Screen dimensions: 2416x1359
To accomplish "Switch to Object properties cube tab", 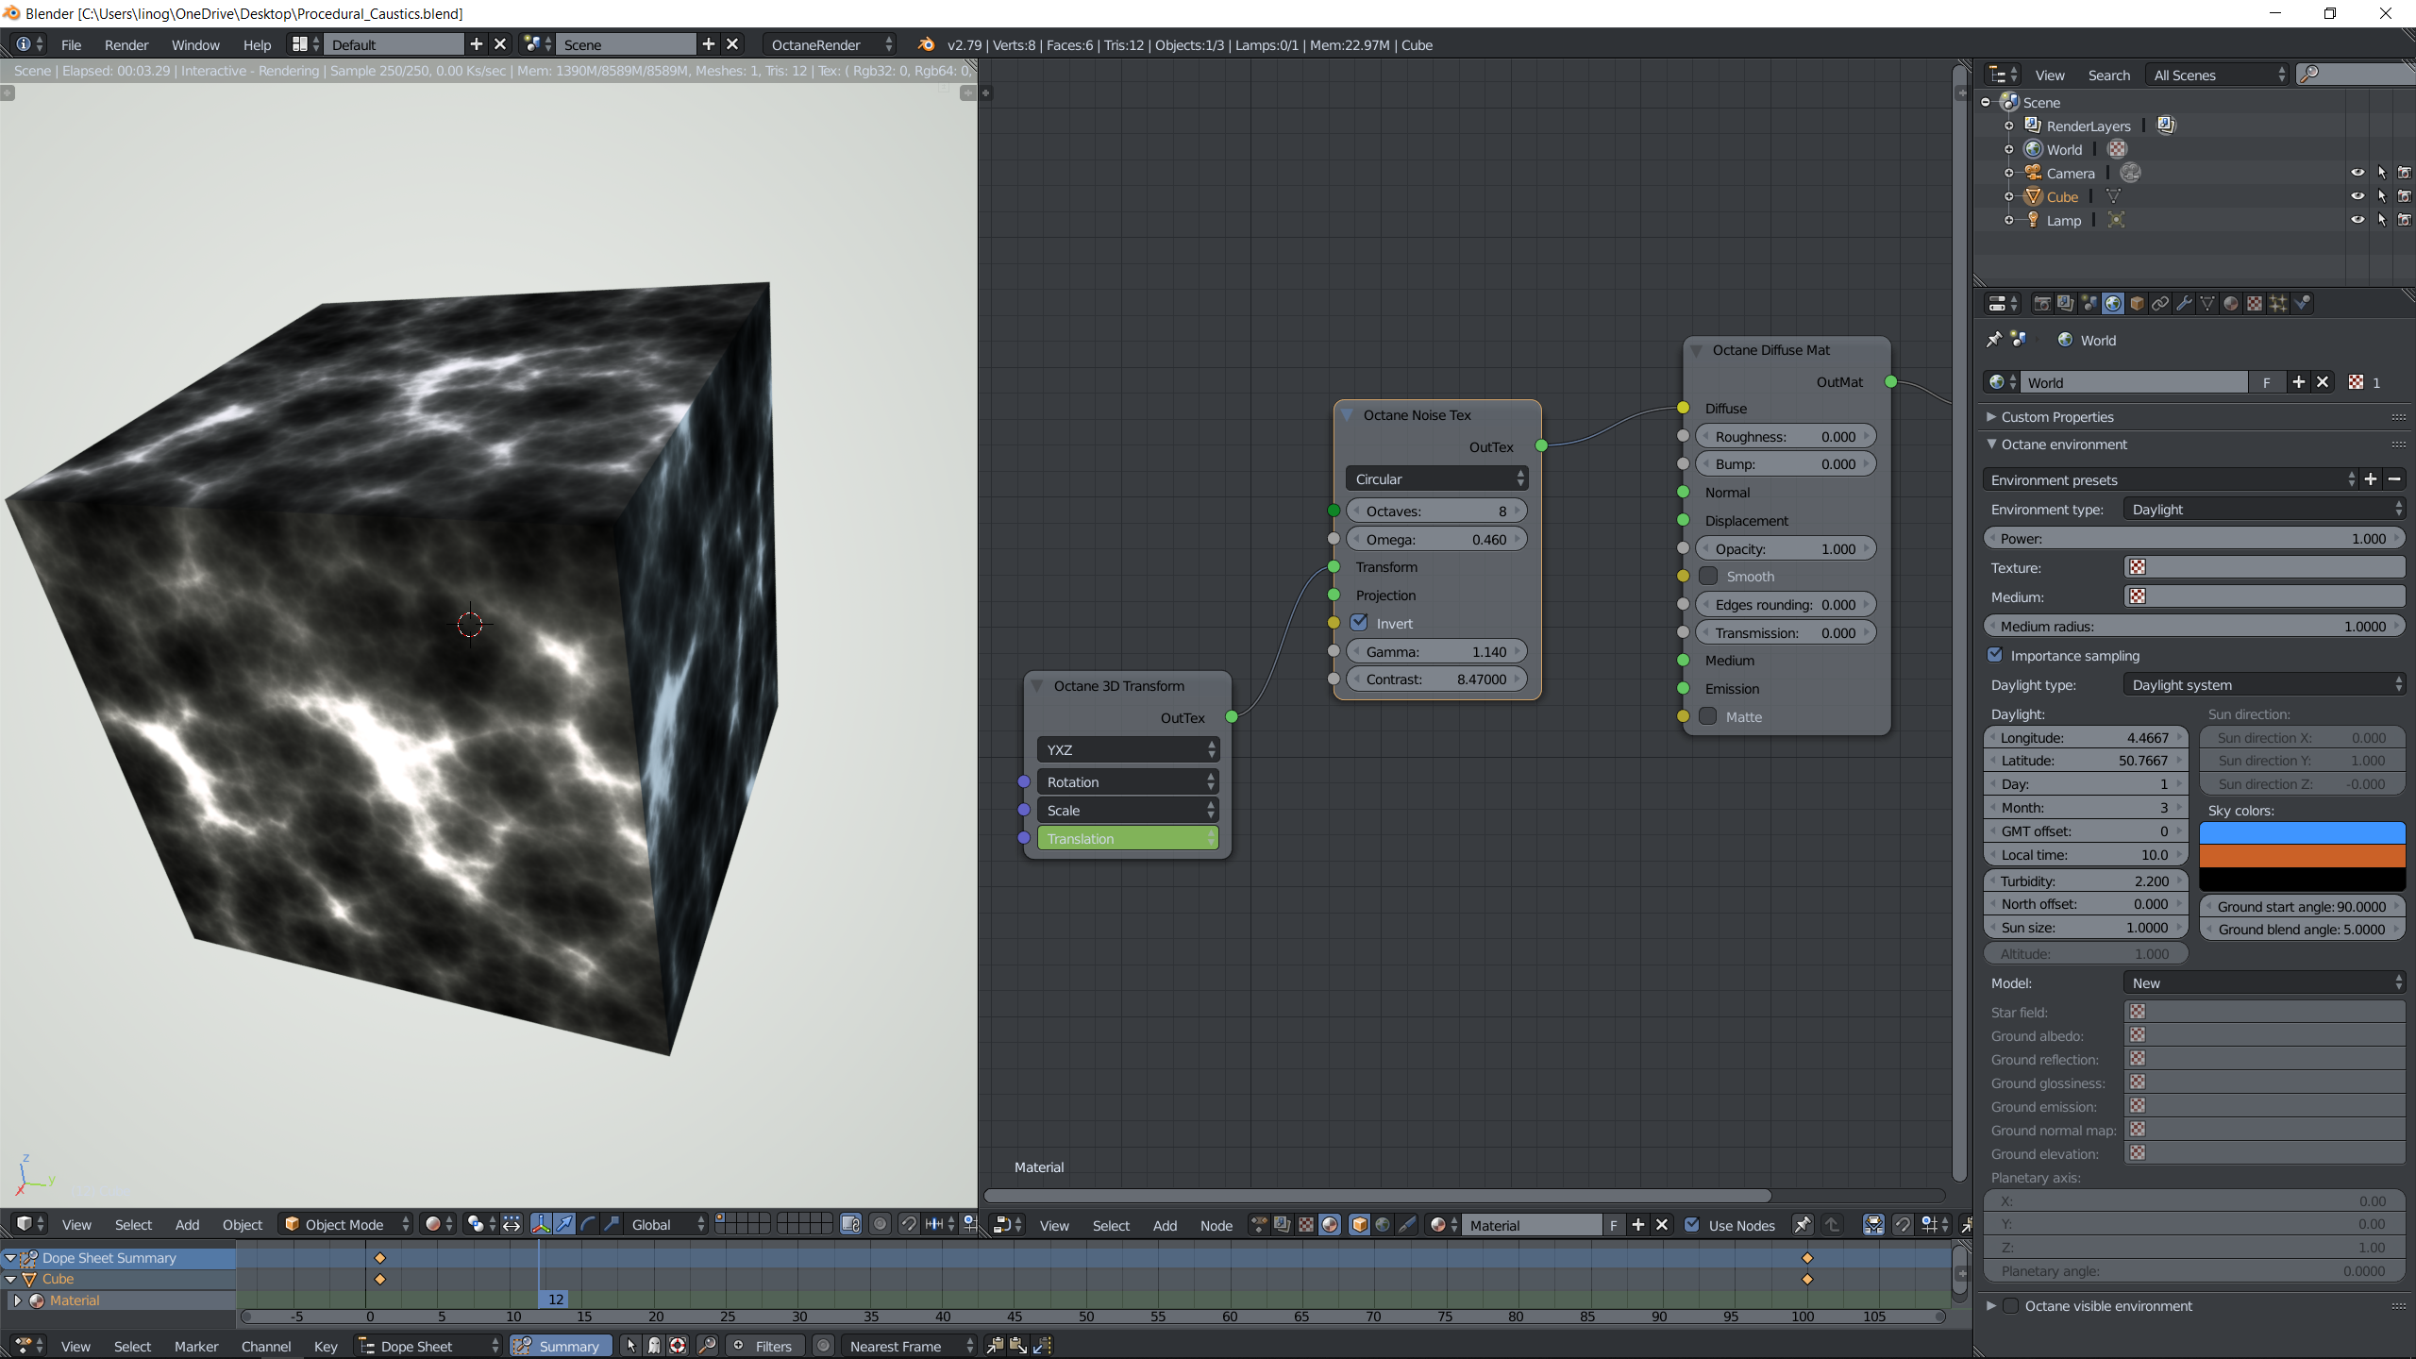I will 2137,303.
